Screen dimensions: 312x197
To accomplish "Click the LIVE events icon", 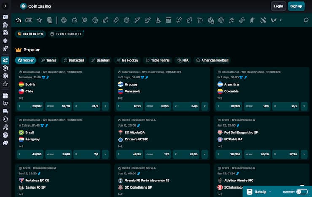I will coord(29,20).
